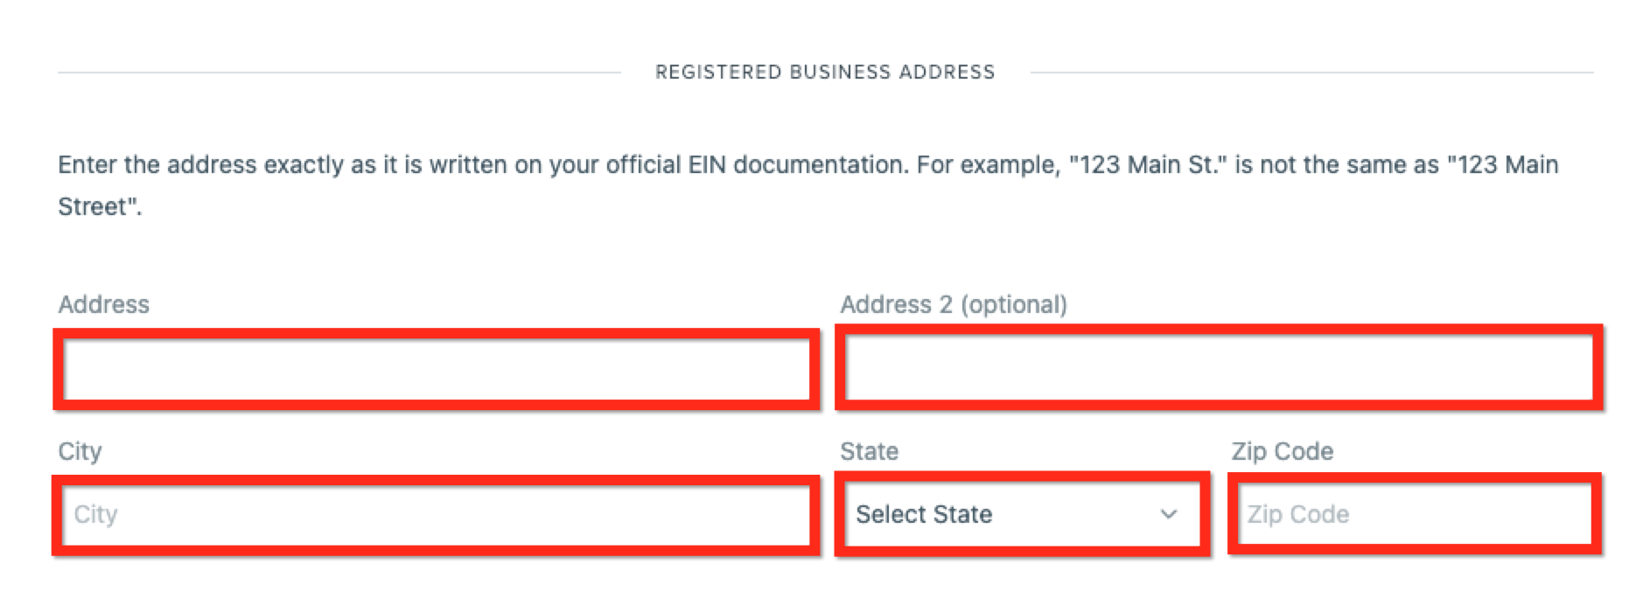This screenshot has width=1650, height=591.
Task: Click the Address input field
Action: pyautogui.click(x=436, y=369)
